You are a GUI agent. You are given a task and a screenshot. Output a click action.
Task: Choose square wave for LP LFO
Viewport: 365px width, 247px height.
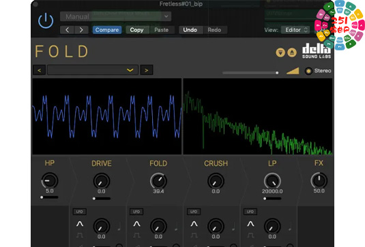250,235
